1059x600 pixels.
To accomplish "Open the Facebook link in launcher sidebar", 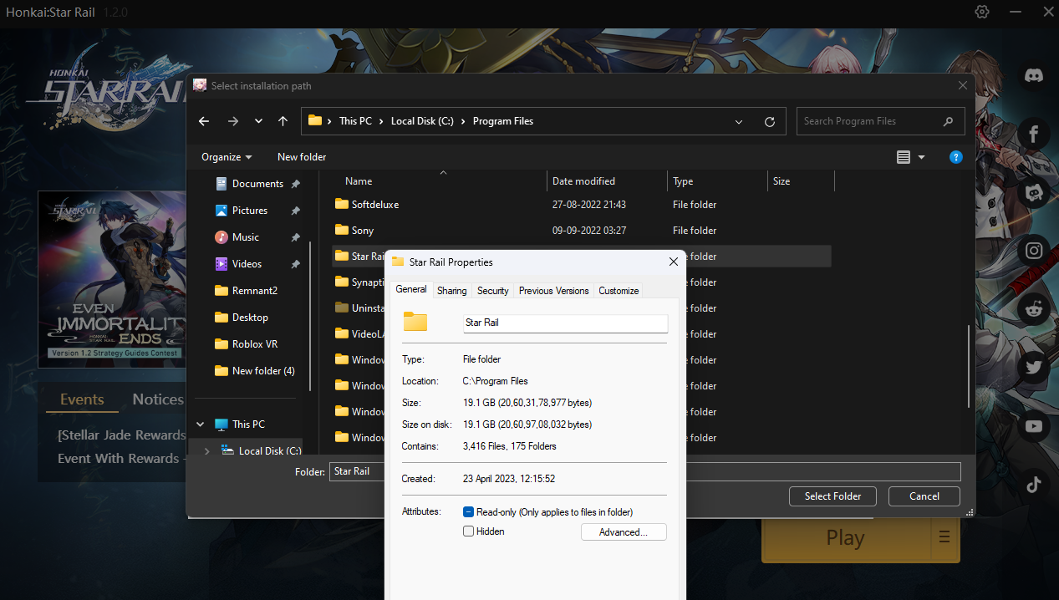I will click(x=1034, y=133).
